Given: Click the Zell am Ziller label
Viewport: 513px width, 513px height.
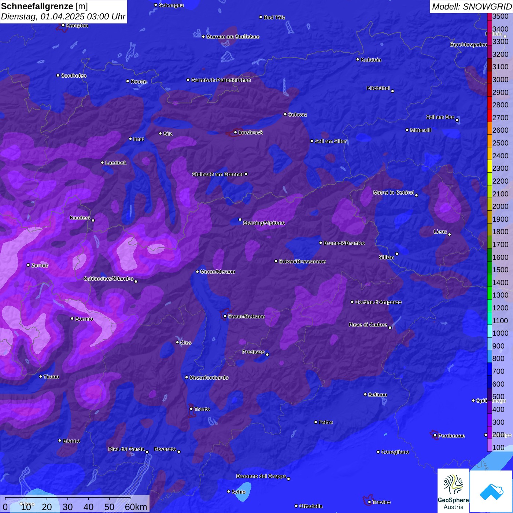Looking at the screenshot, I should pyautogui.click(x=330, y=141).
